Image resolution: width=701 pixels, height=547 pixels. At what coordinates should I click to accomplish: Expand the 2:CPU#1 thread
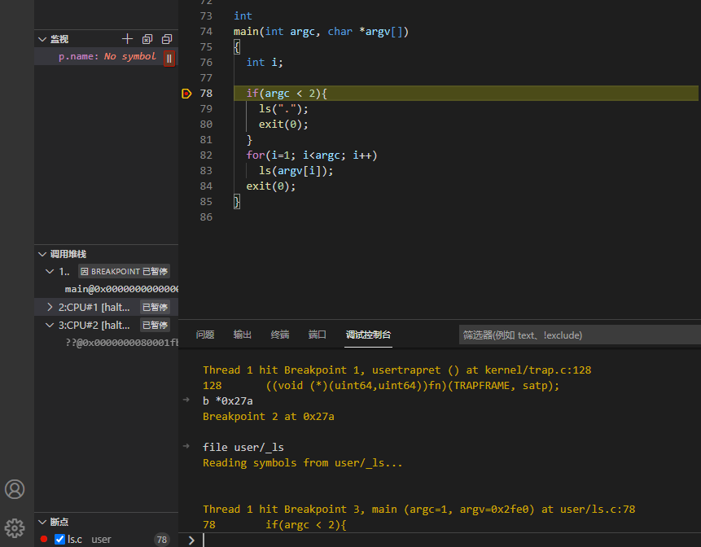(50, 307)
